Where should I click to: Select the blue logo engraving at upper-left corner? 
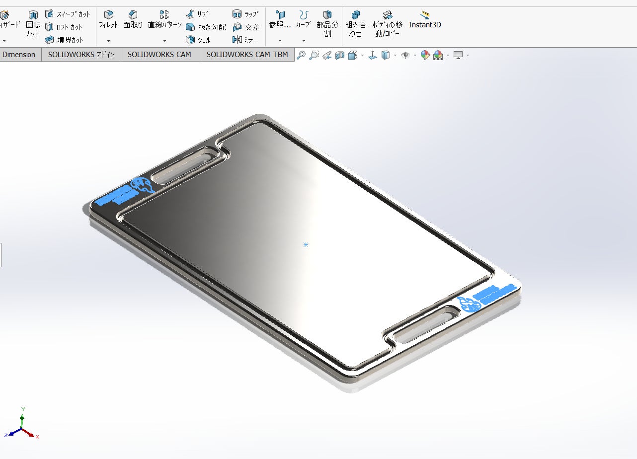[x=124, y=192]
